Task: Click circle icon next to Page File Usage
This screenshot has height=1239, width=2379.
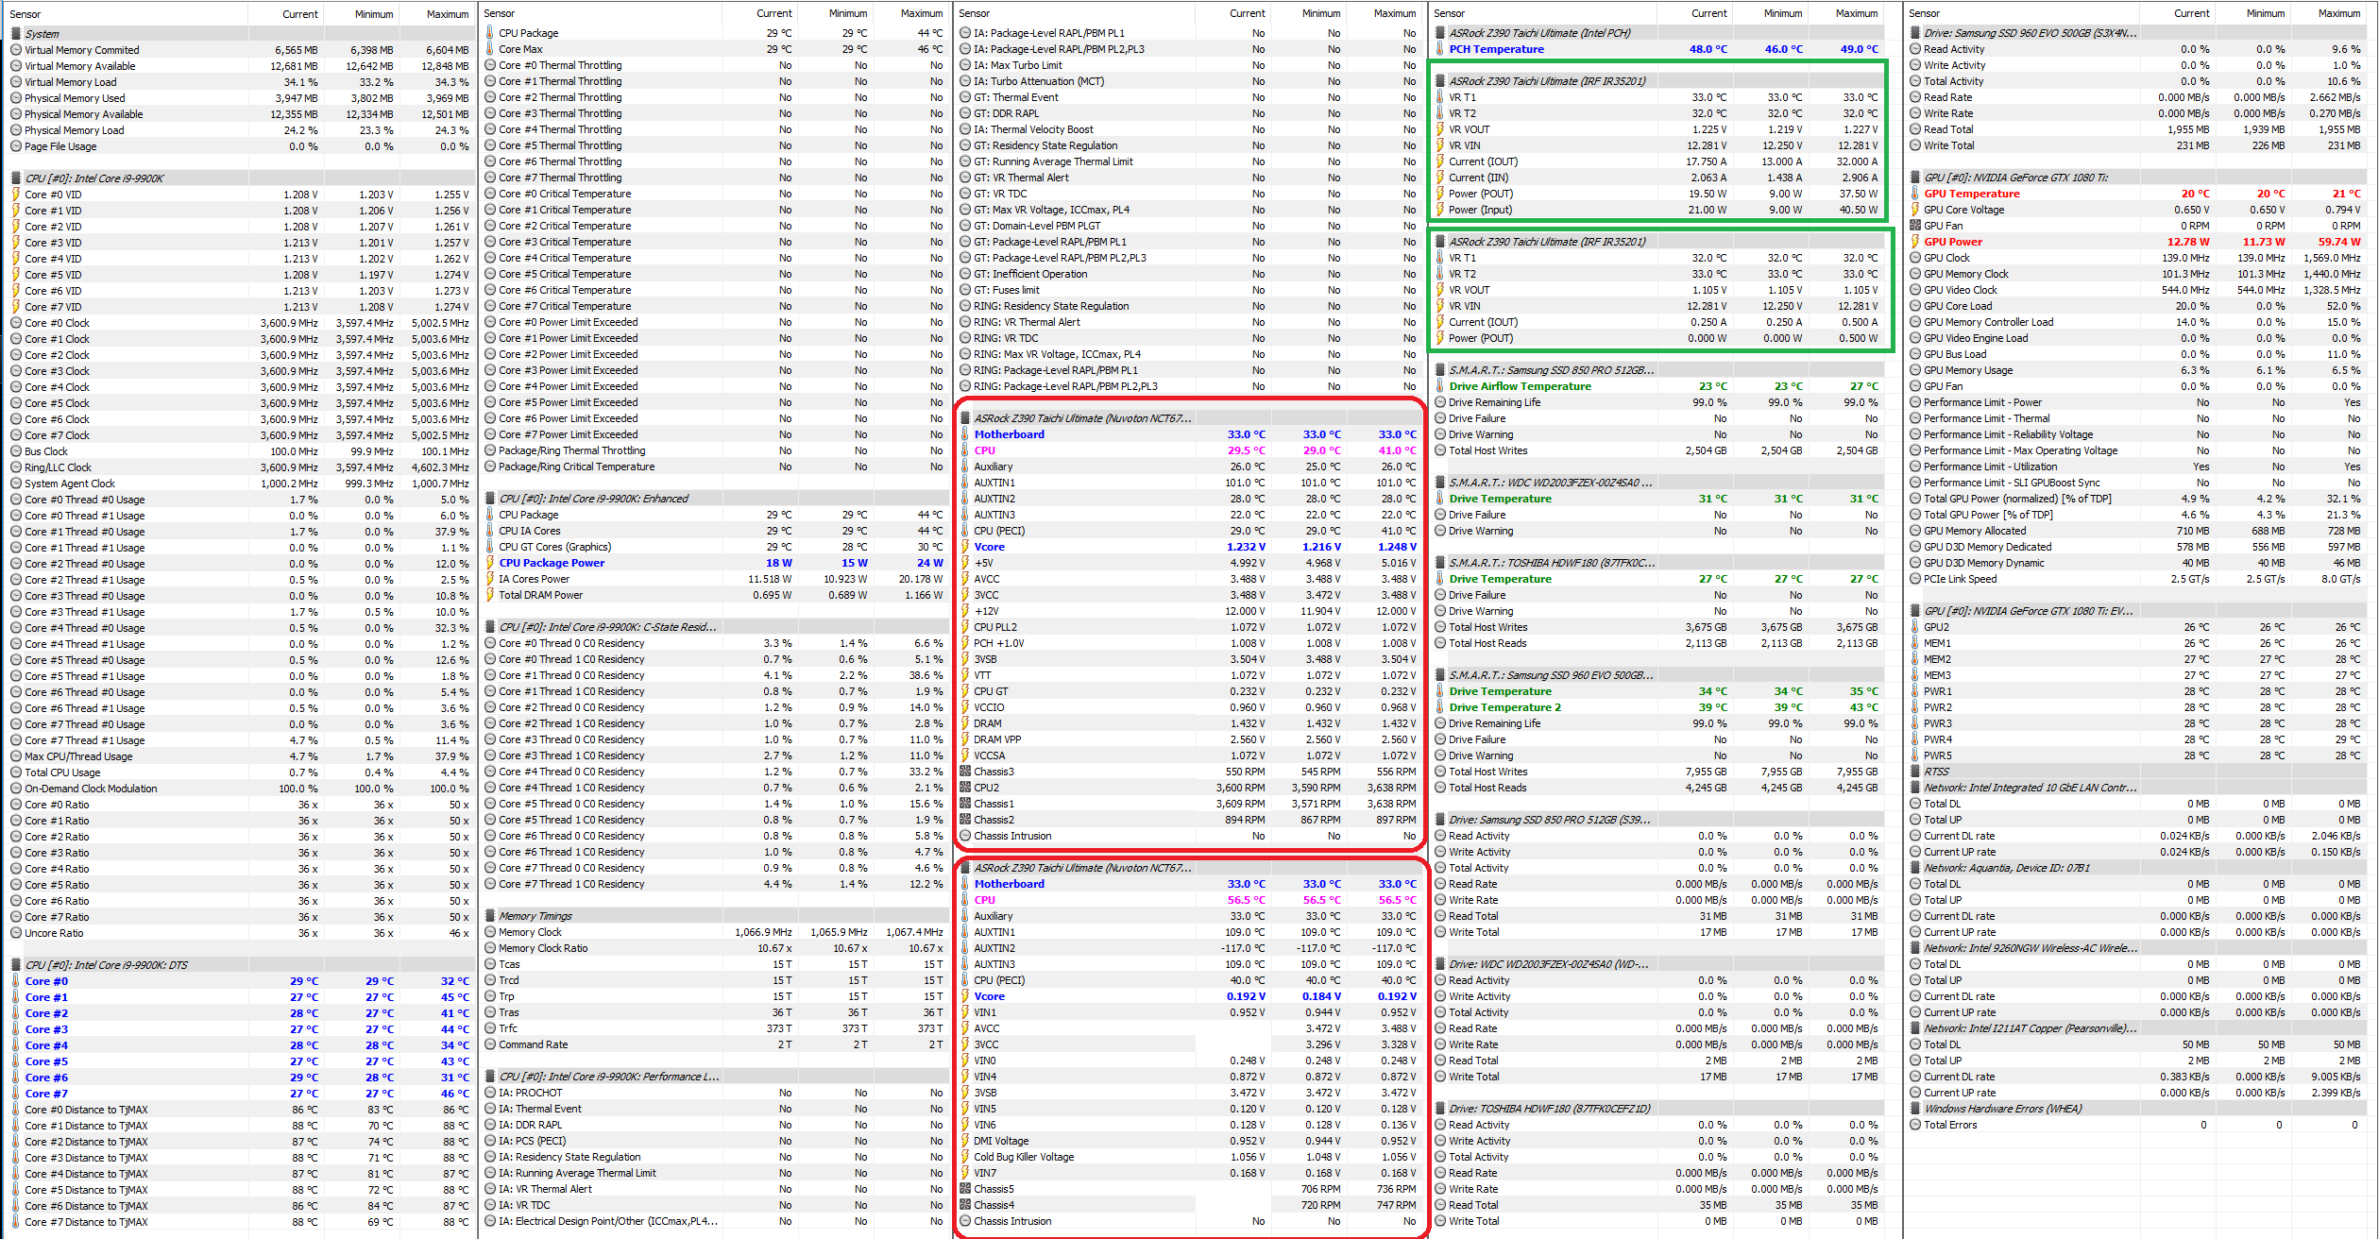Action: 16,146
